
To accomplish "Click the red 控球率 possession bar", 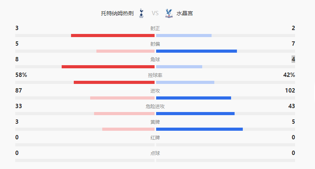I will (x=114, y=82).
